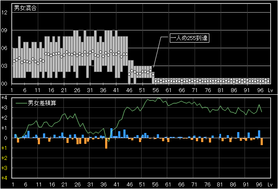This screenshot has width=278, height=189.
Task: Click the bottom chart x-axis label 1
Action: point(13,185)
